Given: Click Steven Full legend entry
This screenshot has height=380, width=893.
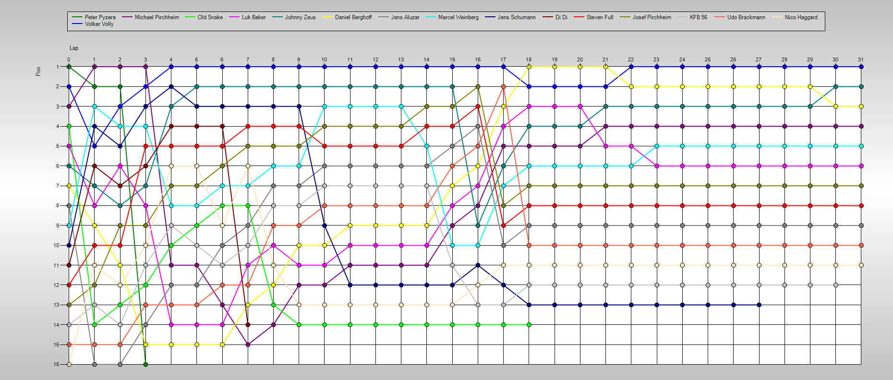Looking at the screenshot, I should (x=600, y=17).
